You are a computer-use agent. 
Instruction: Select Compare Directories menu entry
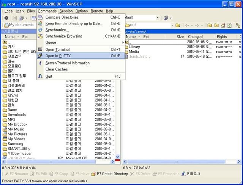coord(81,17)
